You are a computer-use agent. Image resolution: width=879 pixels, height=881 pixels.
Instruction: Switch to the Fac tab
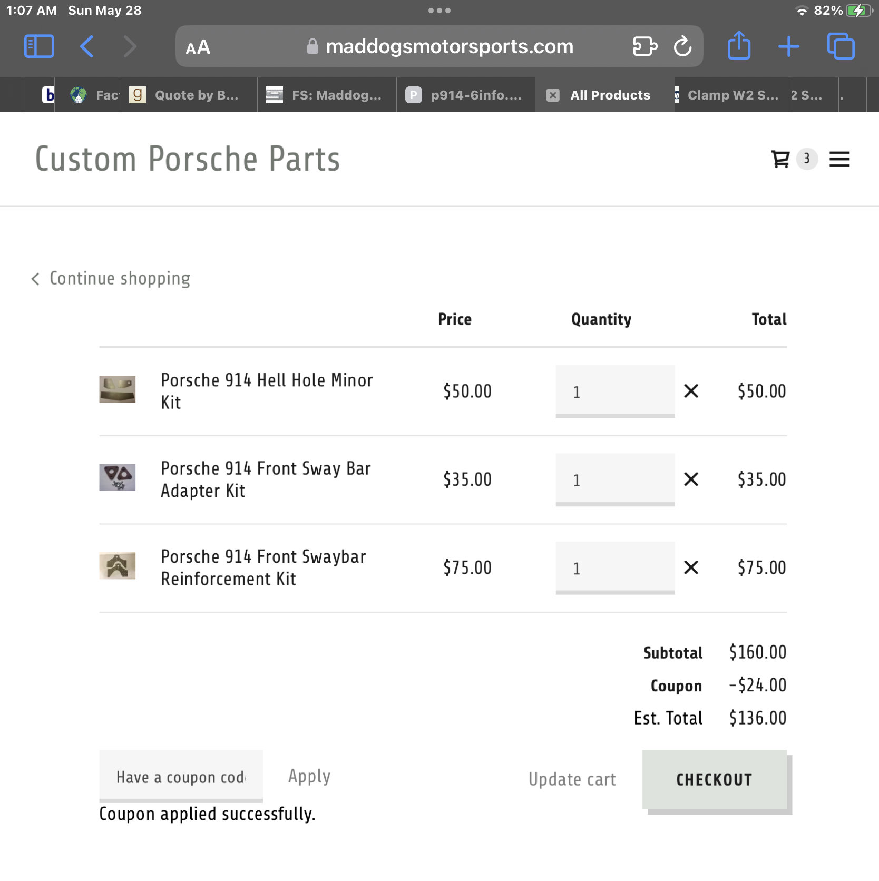point(87,95)
